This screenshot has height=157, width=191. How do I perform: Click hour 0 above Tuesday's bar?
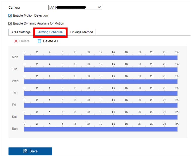click(x=25, y=64)
